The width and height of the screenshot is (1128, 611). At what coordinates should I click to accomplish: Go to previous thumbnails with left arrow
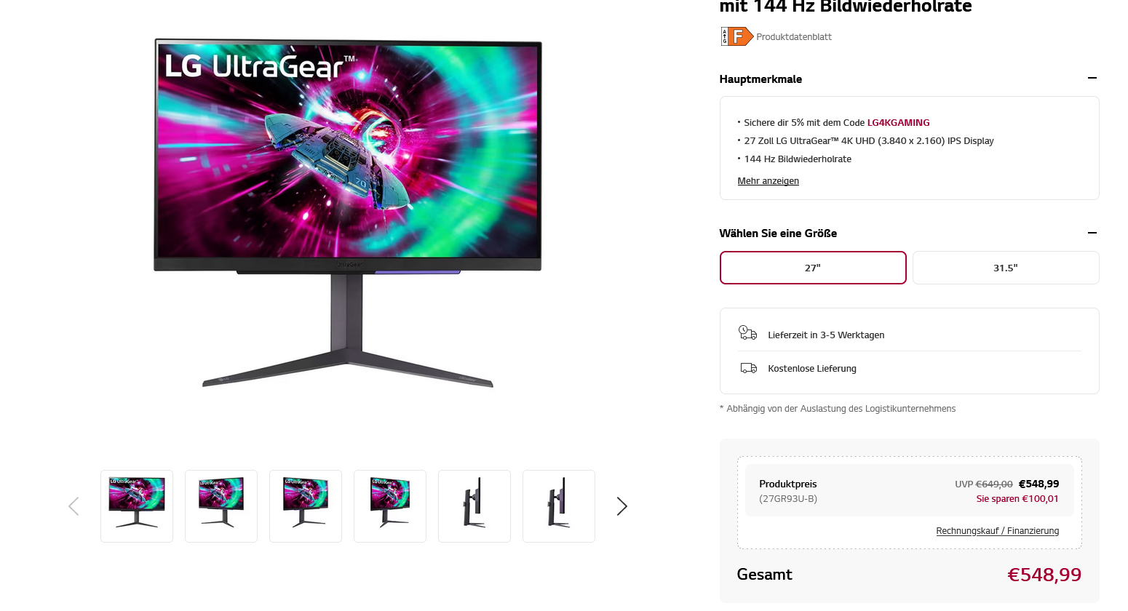(x=74, y=506)
